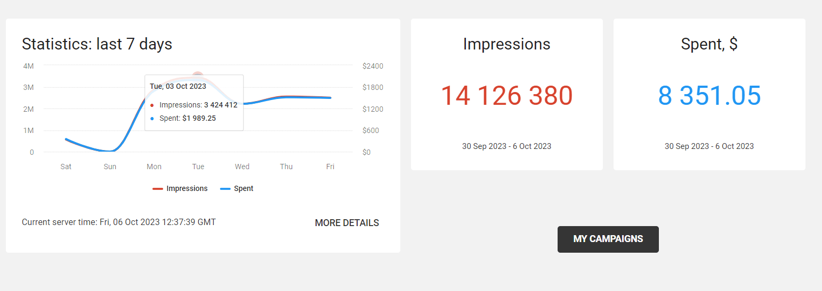Select the Thu label on chart axis
Screen dimensions: 822x291
(286, 167)
